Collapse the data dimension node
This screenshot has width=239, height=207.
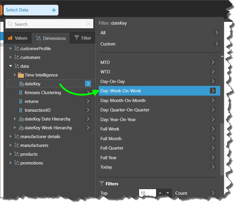[11, 66]
